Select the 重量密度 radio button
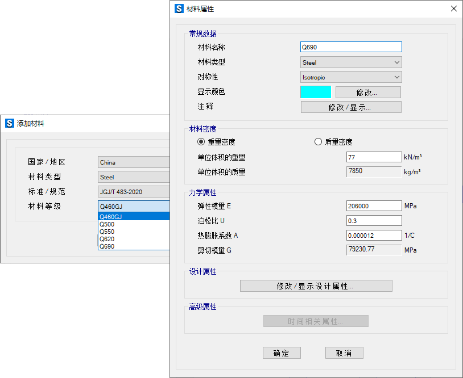The width and height of the screenshot is (463, 378). point(201,142)
